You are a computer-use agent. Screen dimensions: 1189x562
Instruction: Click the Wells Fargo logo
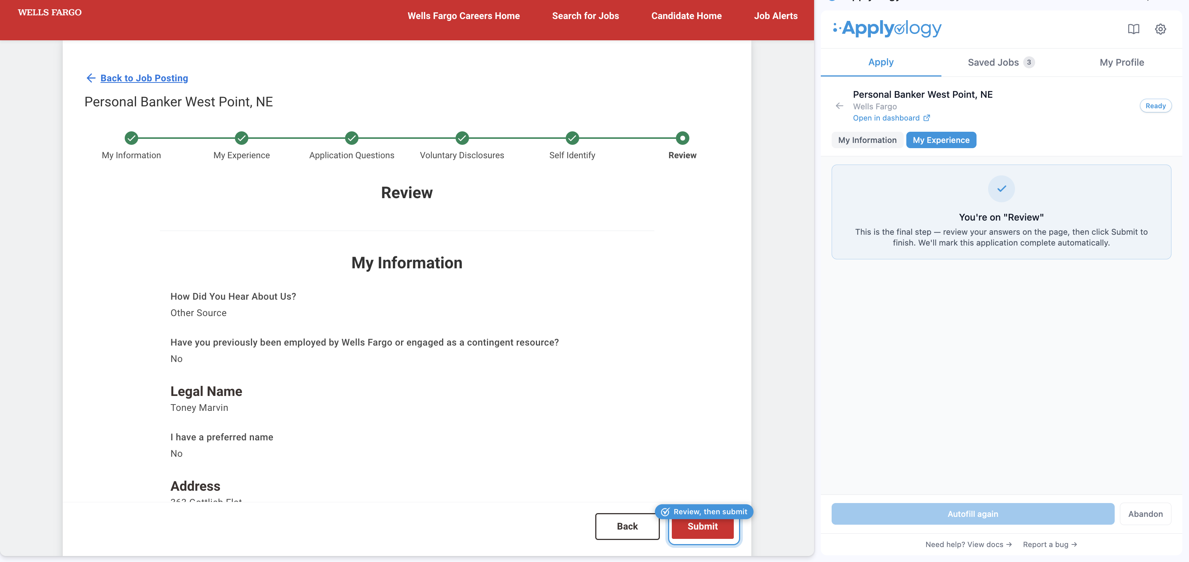[x=50, y=12]
